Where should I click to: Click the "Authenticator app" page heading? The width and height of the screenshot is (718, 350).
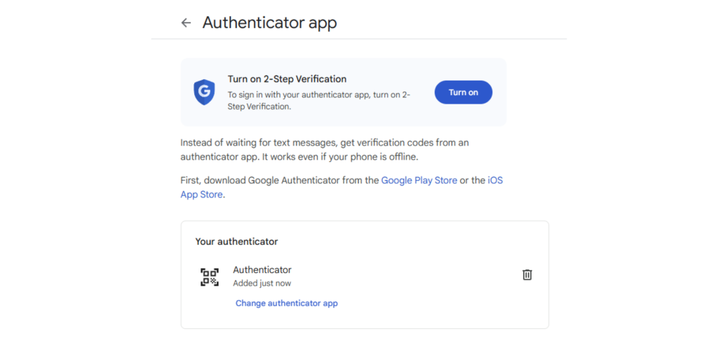point(270,22)
